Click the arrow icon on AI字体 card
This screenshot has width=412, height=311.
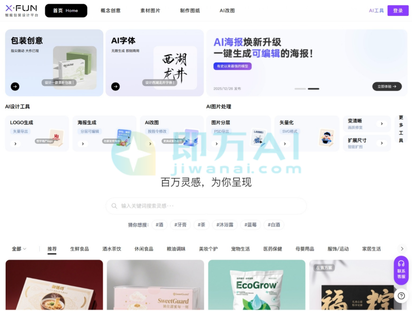tap(115, 86)
